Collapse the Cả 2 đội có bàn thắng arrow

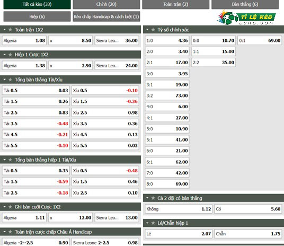click(147, 198)
